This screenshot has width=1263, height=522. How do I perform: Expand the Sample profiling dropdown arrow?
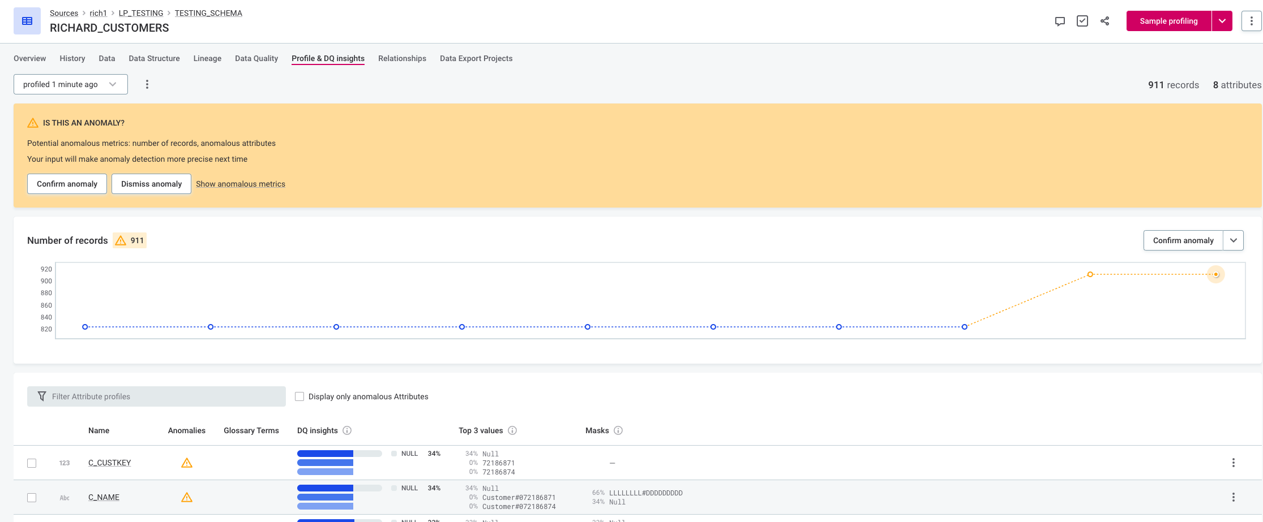click(x=1222, y=21)
